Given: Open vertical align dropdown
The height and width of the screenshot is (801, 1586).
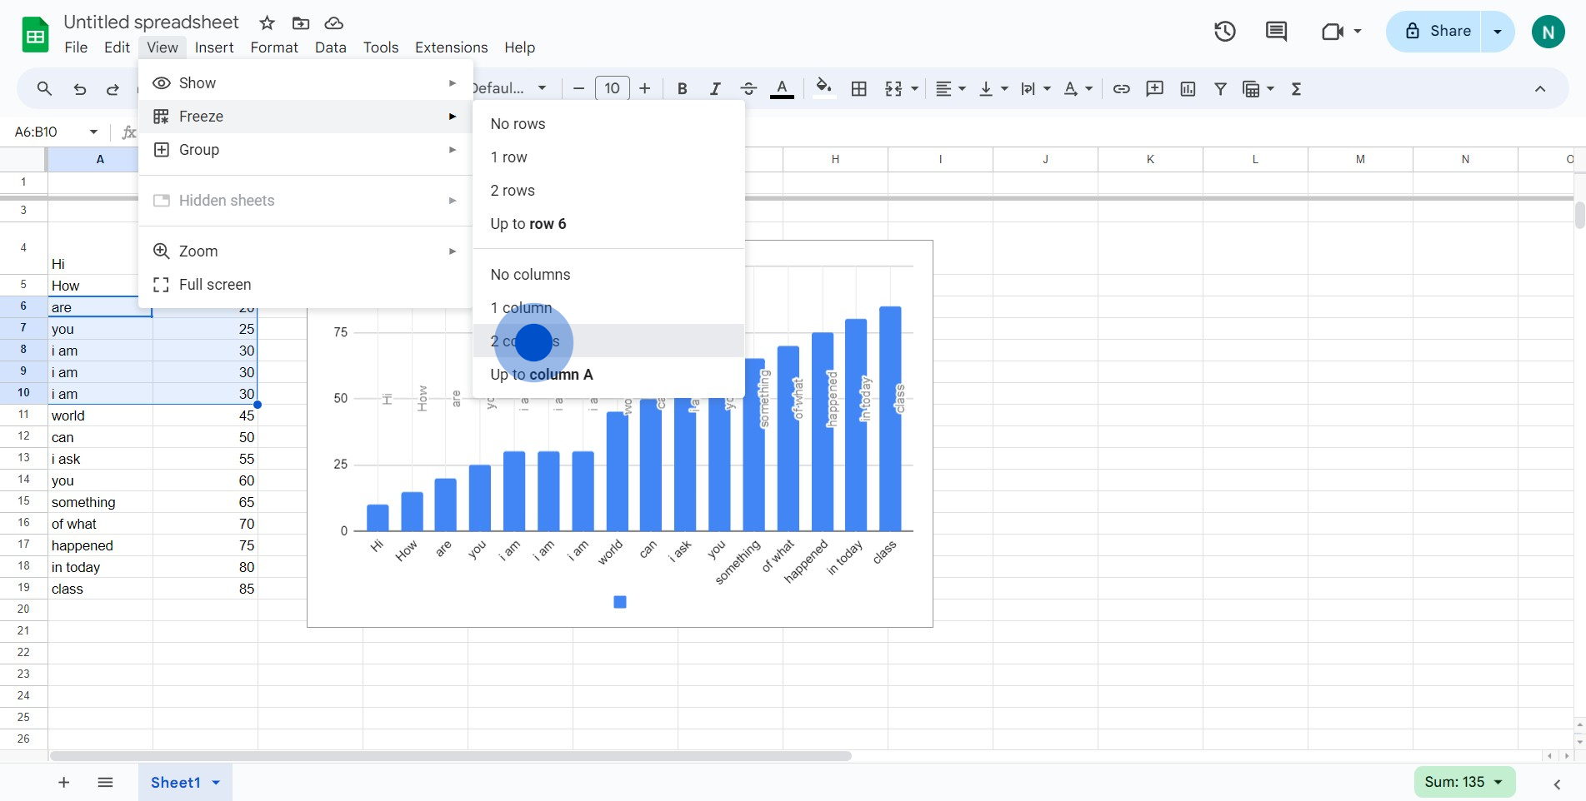Looking at the screenshot, I should (x=993, y=89).
